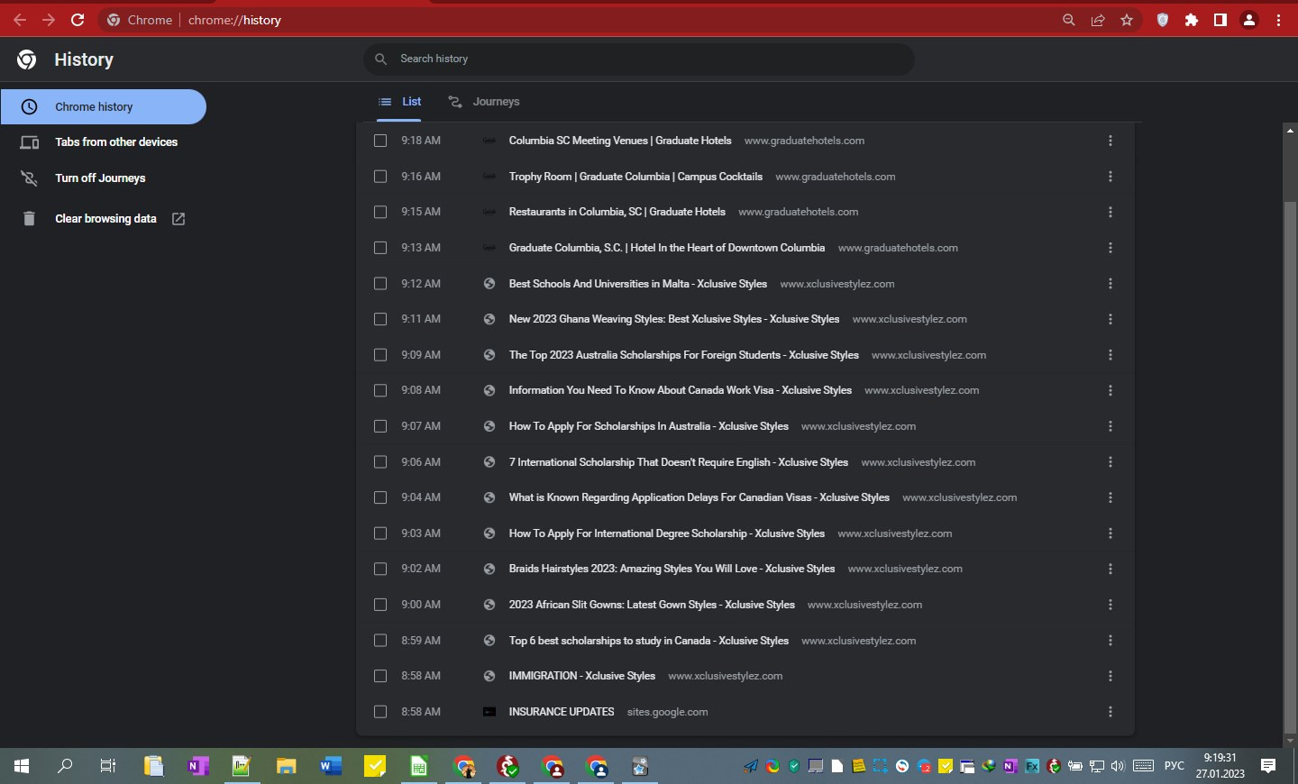
Task: Check the Braids Hairstyles 2023 entry box
Action: pos(380,569)
